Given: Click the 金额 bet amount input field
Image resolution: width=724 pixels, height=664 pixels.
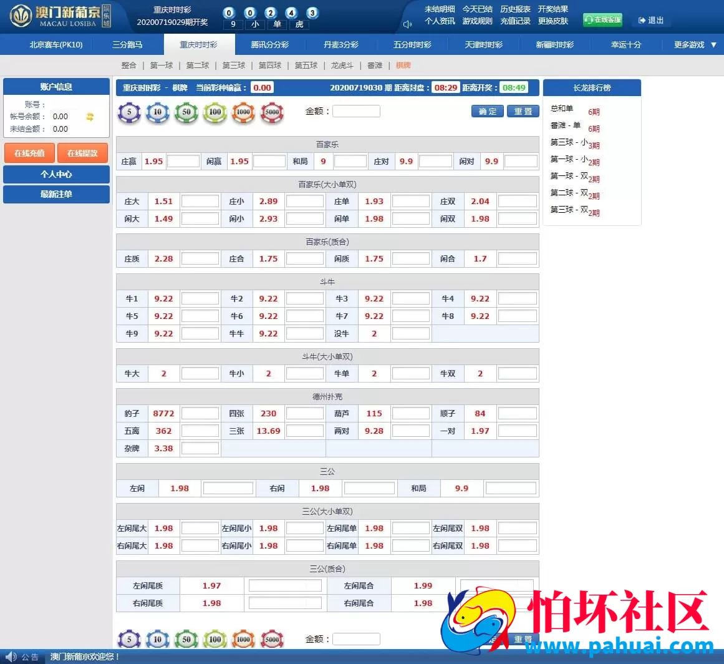Looking at the screenshot, I should 357,110.
